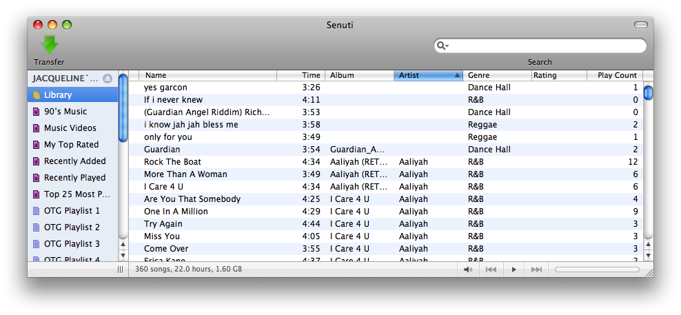Open the search magnifier dropdown

[443, 46]
